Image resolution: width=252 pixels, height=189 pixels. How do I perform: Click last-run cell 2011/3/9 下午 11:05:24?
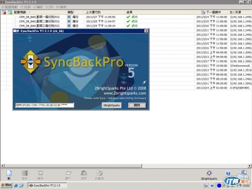(101, 26)
